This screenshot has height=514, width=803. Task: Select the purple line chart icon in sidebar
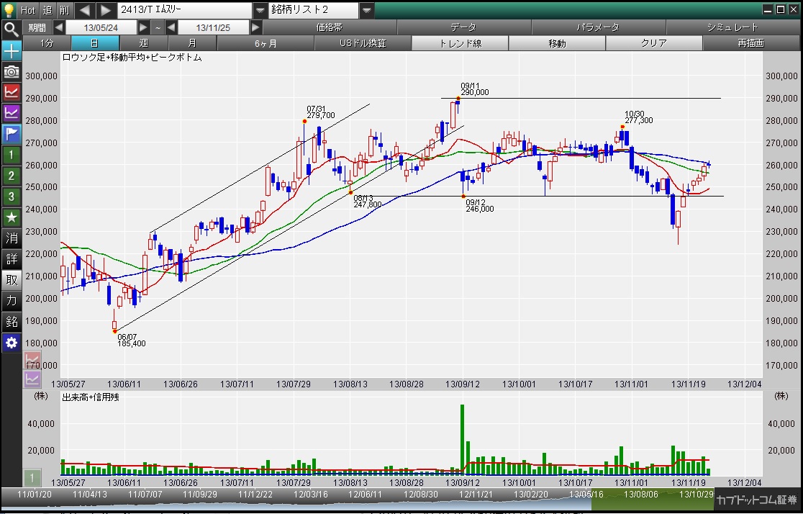12,112
